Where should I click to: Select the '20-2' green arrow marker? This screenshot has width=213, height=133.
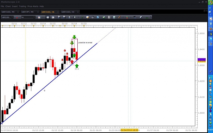(77, 66)
